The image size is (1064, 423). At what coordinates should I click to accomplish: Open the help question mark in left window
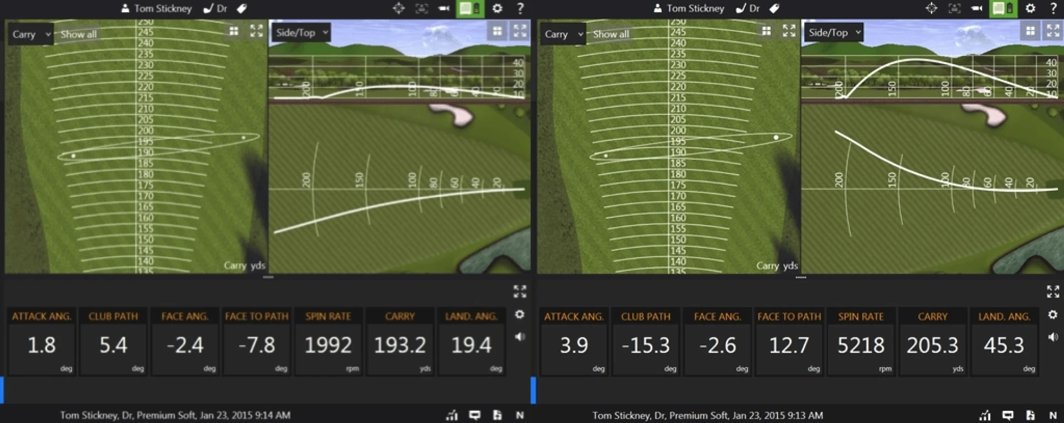pos(520,8)
